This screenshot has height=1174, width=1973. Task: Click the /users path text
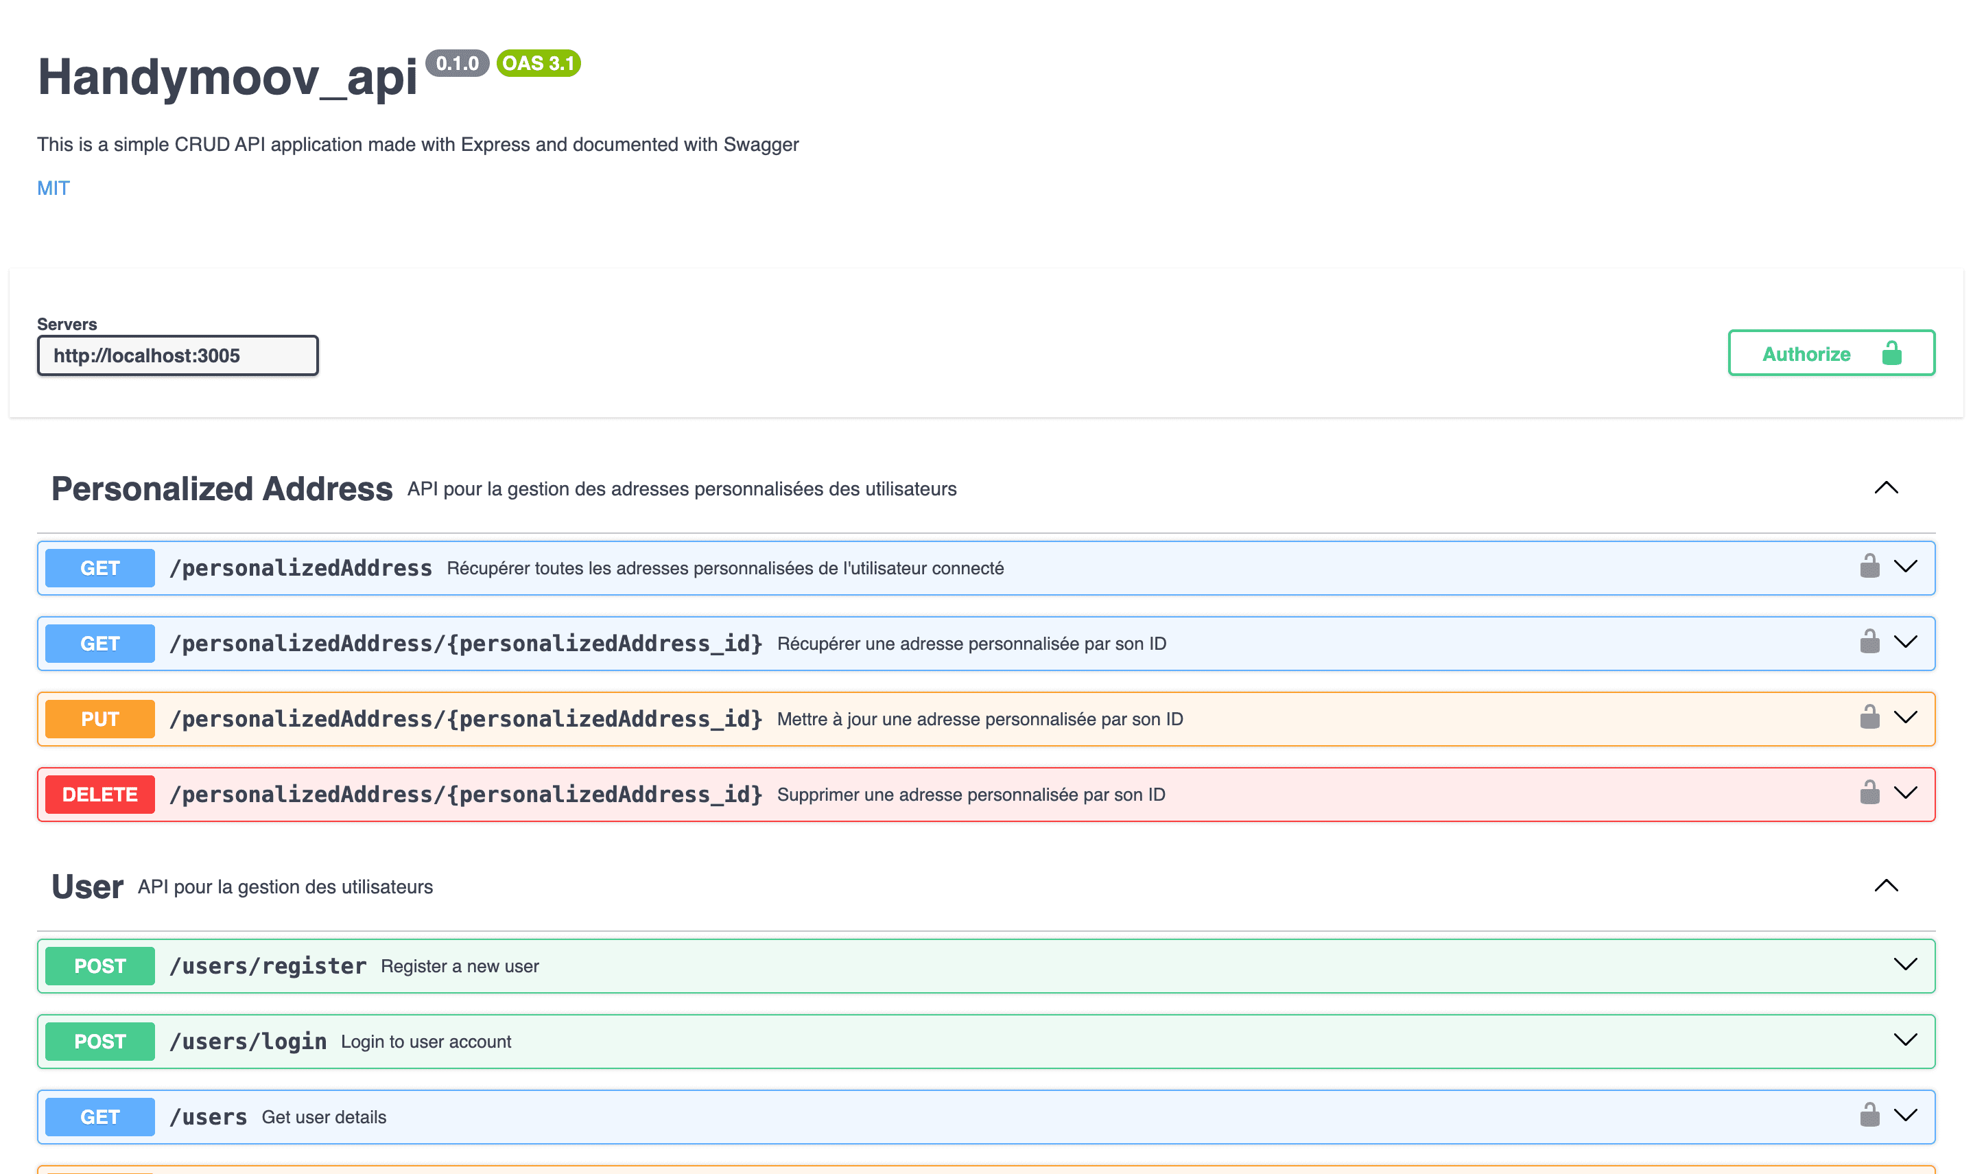click(209, 1117)
